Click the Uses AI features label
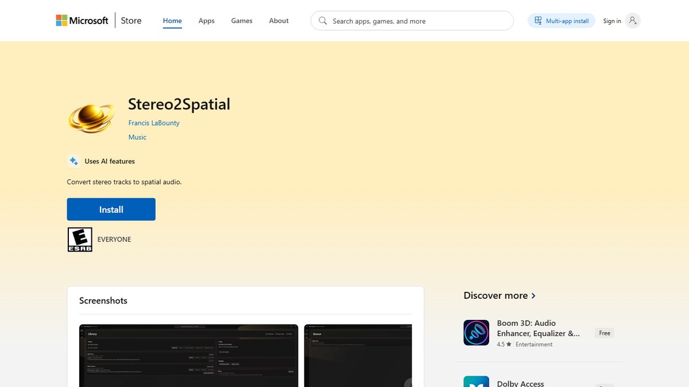Screen dimensions: 689x387 tap(110, 161)
